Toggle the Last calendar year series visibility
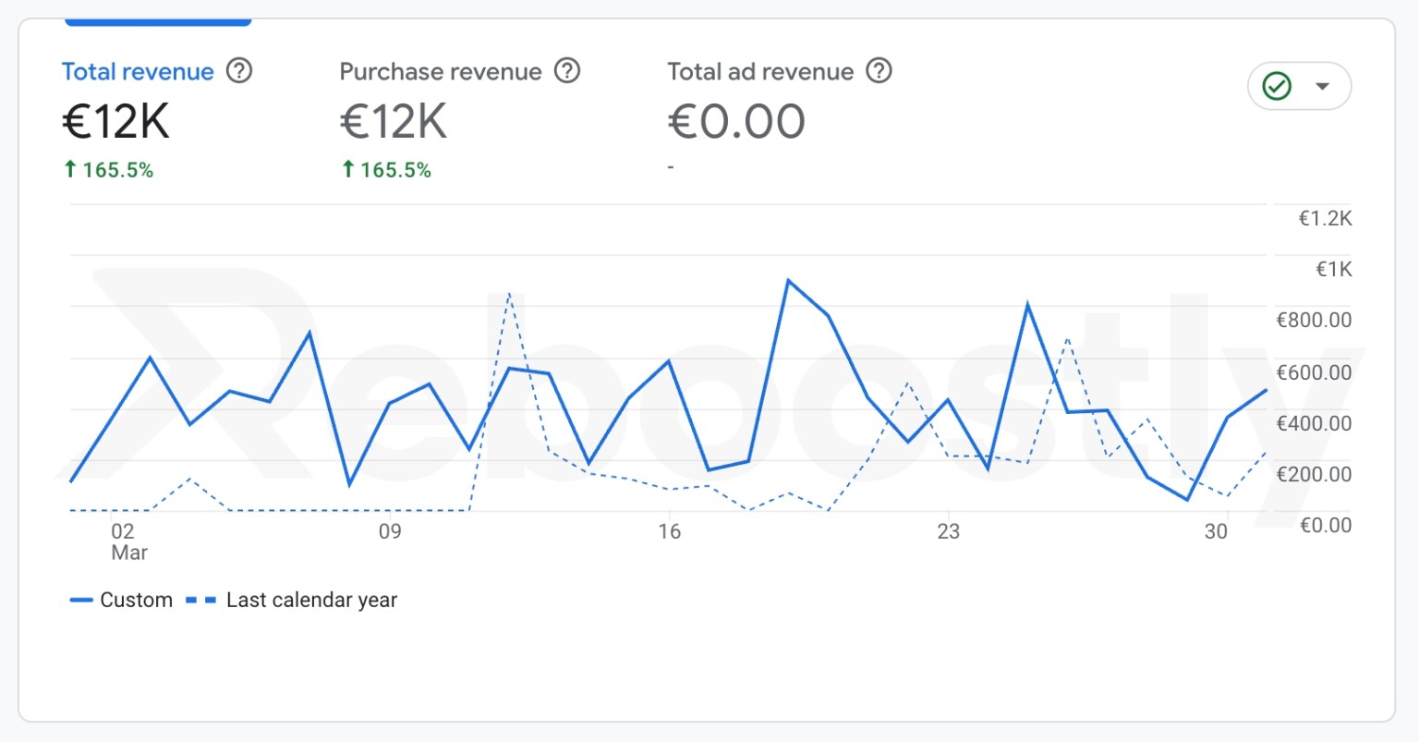The width and height of the screenshot is (1419, 742). (311, 599)
